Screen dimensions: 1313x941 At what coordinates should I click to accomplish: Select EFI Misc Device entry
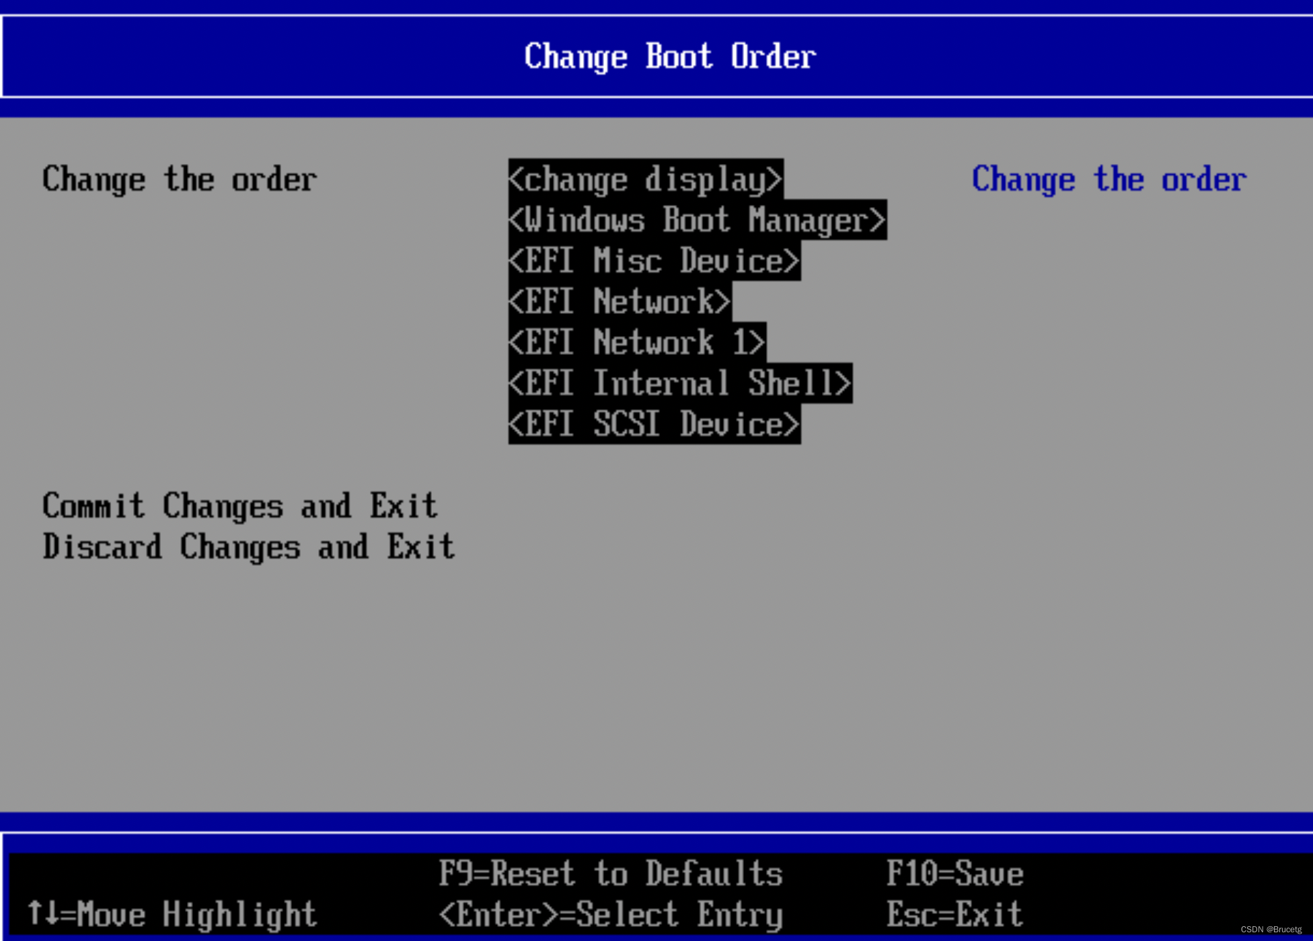(x=654, y=261)
